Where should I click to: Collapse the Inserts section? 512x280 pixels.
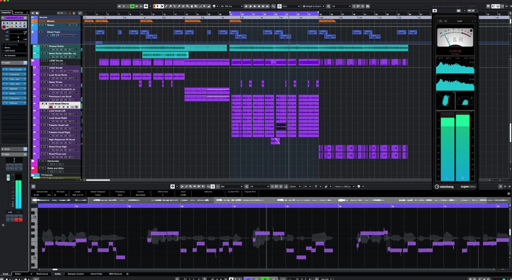[3, 63]
